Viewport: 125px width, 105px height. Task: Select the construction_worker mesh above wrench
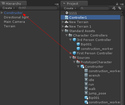click(x=104, y=71)
